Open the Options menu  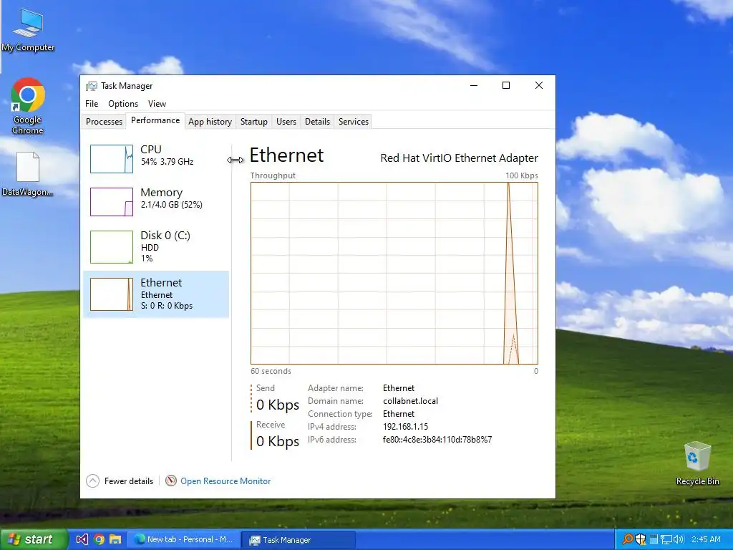point(123,104)
